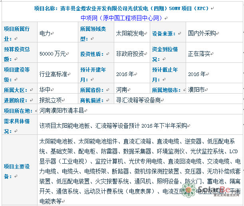Click the 华中 region cell
Screen dimensions: 244x206
45,90
